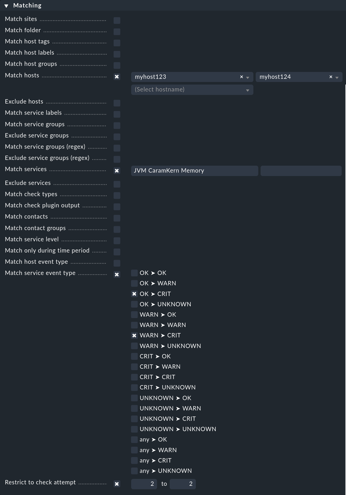The image size is (346, 495).
Task: Click the first check attempt number field
Action: (x=144, y=484)
